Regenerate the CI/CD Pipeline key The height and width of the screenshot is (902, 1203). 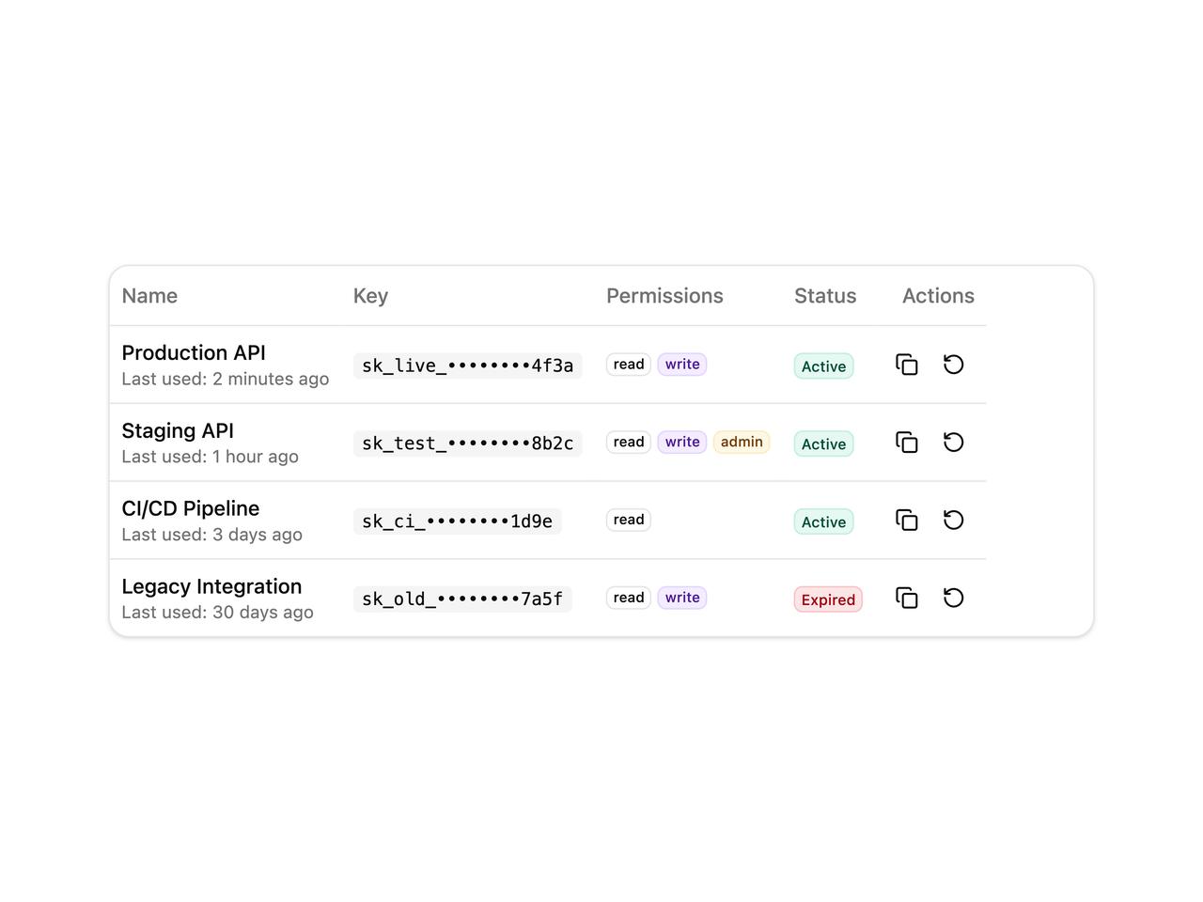click(954, 521)
